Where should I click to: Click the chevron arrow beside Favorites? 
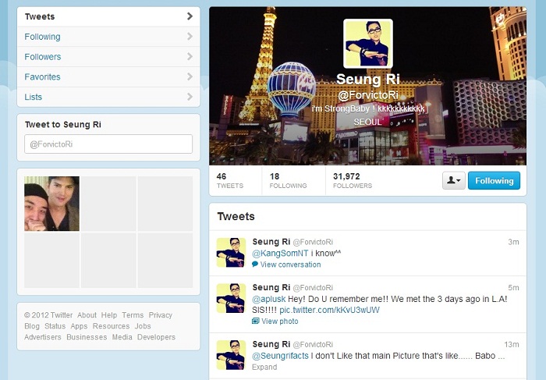(190, 76)
